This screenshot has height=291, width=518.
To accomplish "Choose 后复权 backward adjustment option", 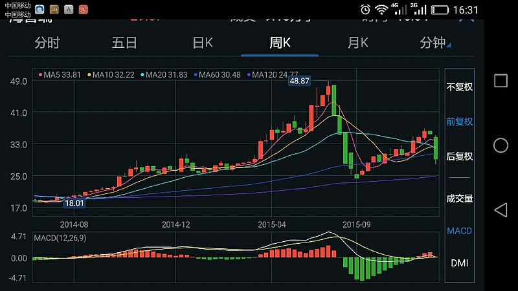I will [x=460, y=156].
